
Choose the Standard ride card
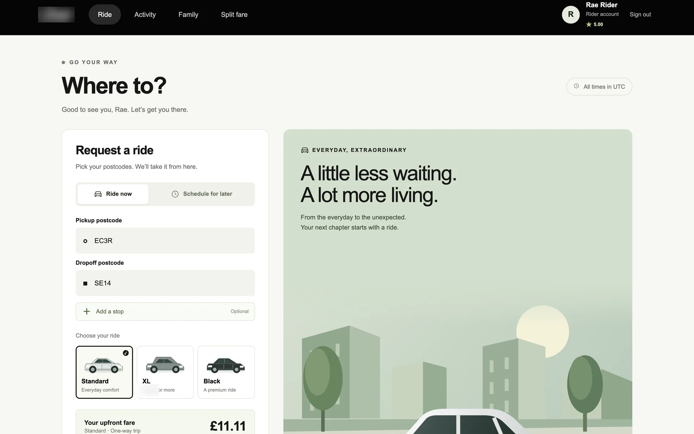pos(104,372)
